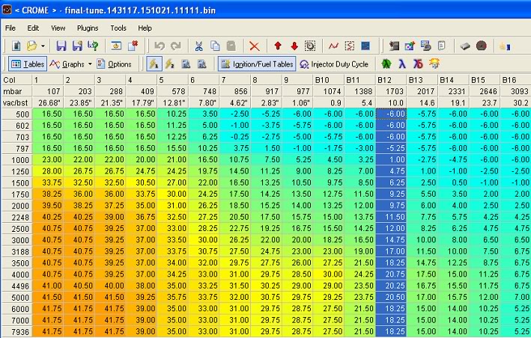Select cell 38.25 in row 1750
This screenshot has height=338, width=531.
[48, 194]
